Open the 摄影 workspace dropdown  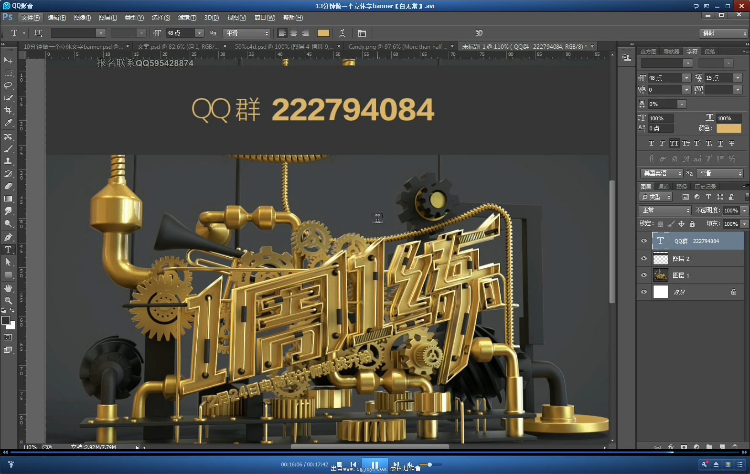pos(723,33)
